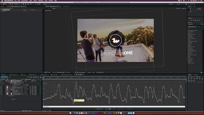The image size is (204, 115).
Task: Select the Camera 1 layer name
Action: (14, 86)
